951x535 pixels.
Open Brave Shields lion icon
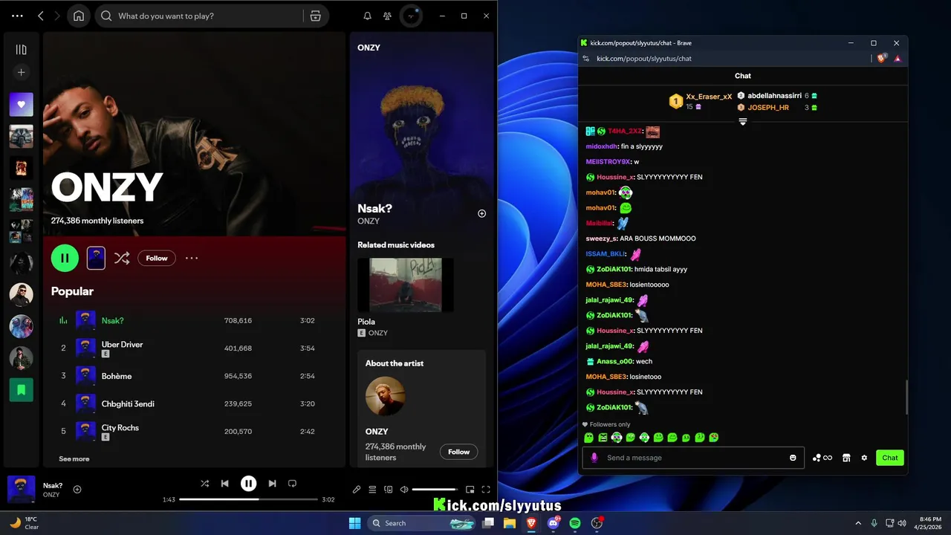tap(881, 58)
